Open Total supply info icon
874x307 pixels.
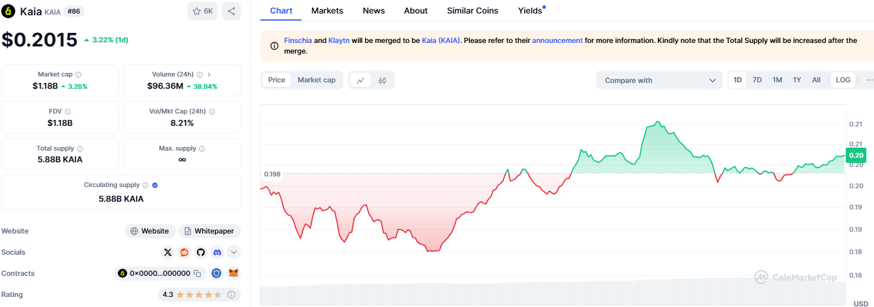(80, 149)
